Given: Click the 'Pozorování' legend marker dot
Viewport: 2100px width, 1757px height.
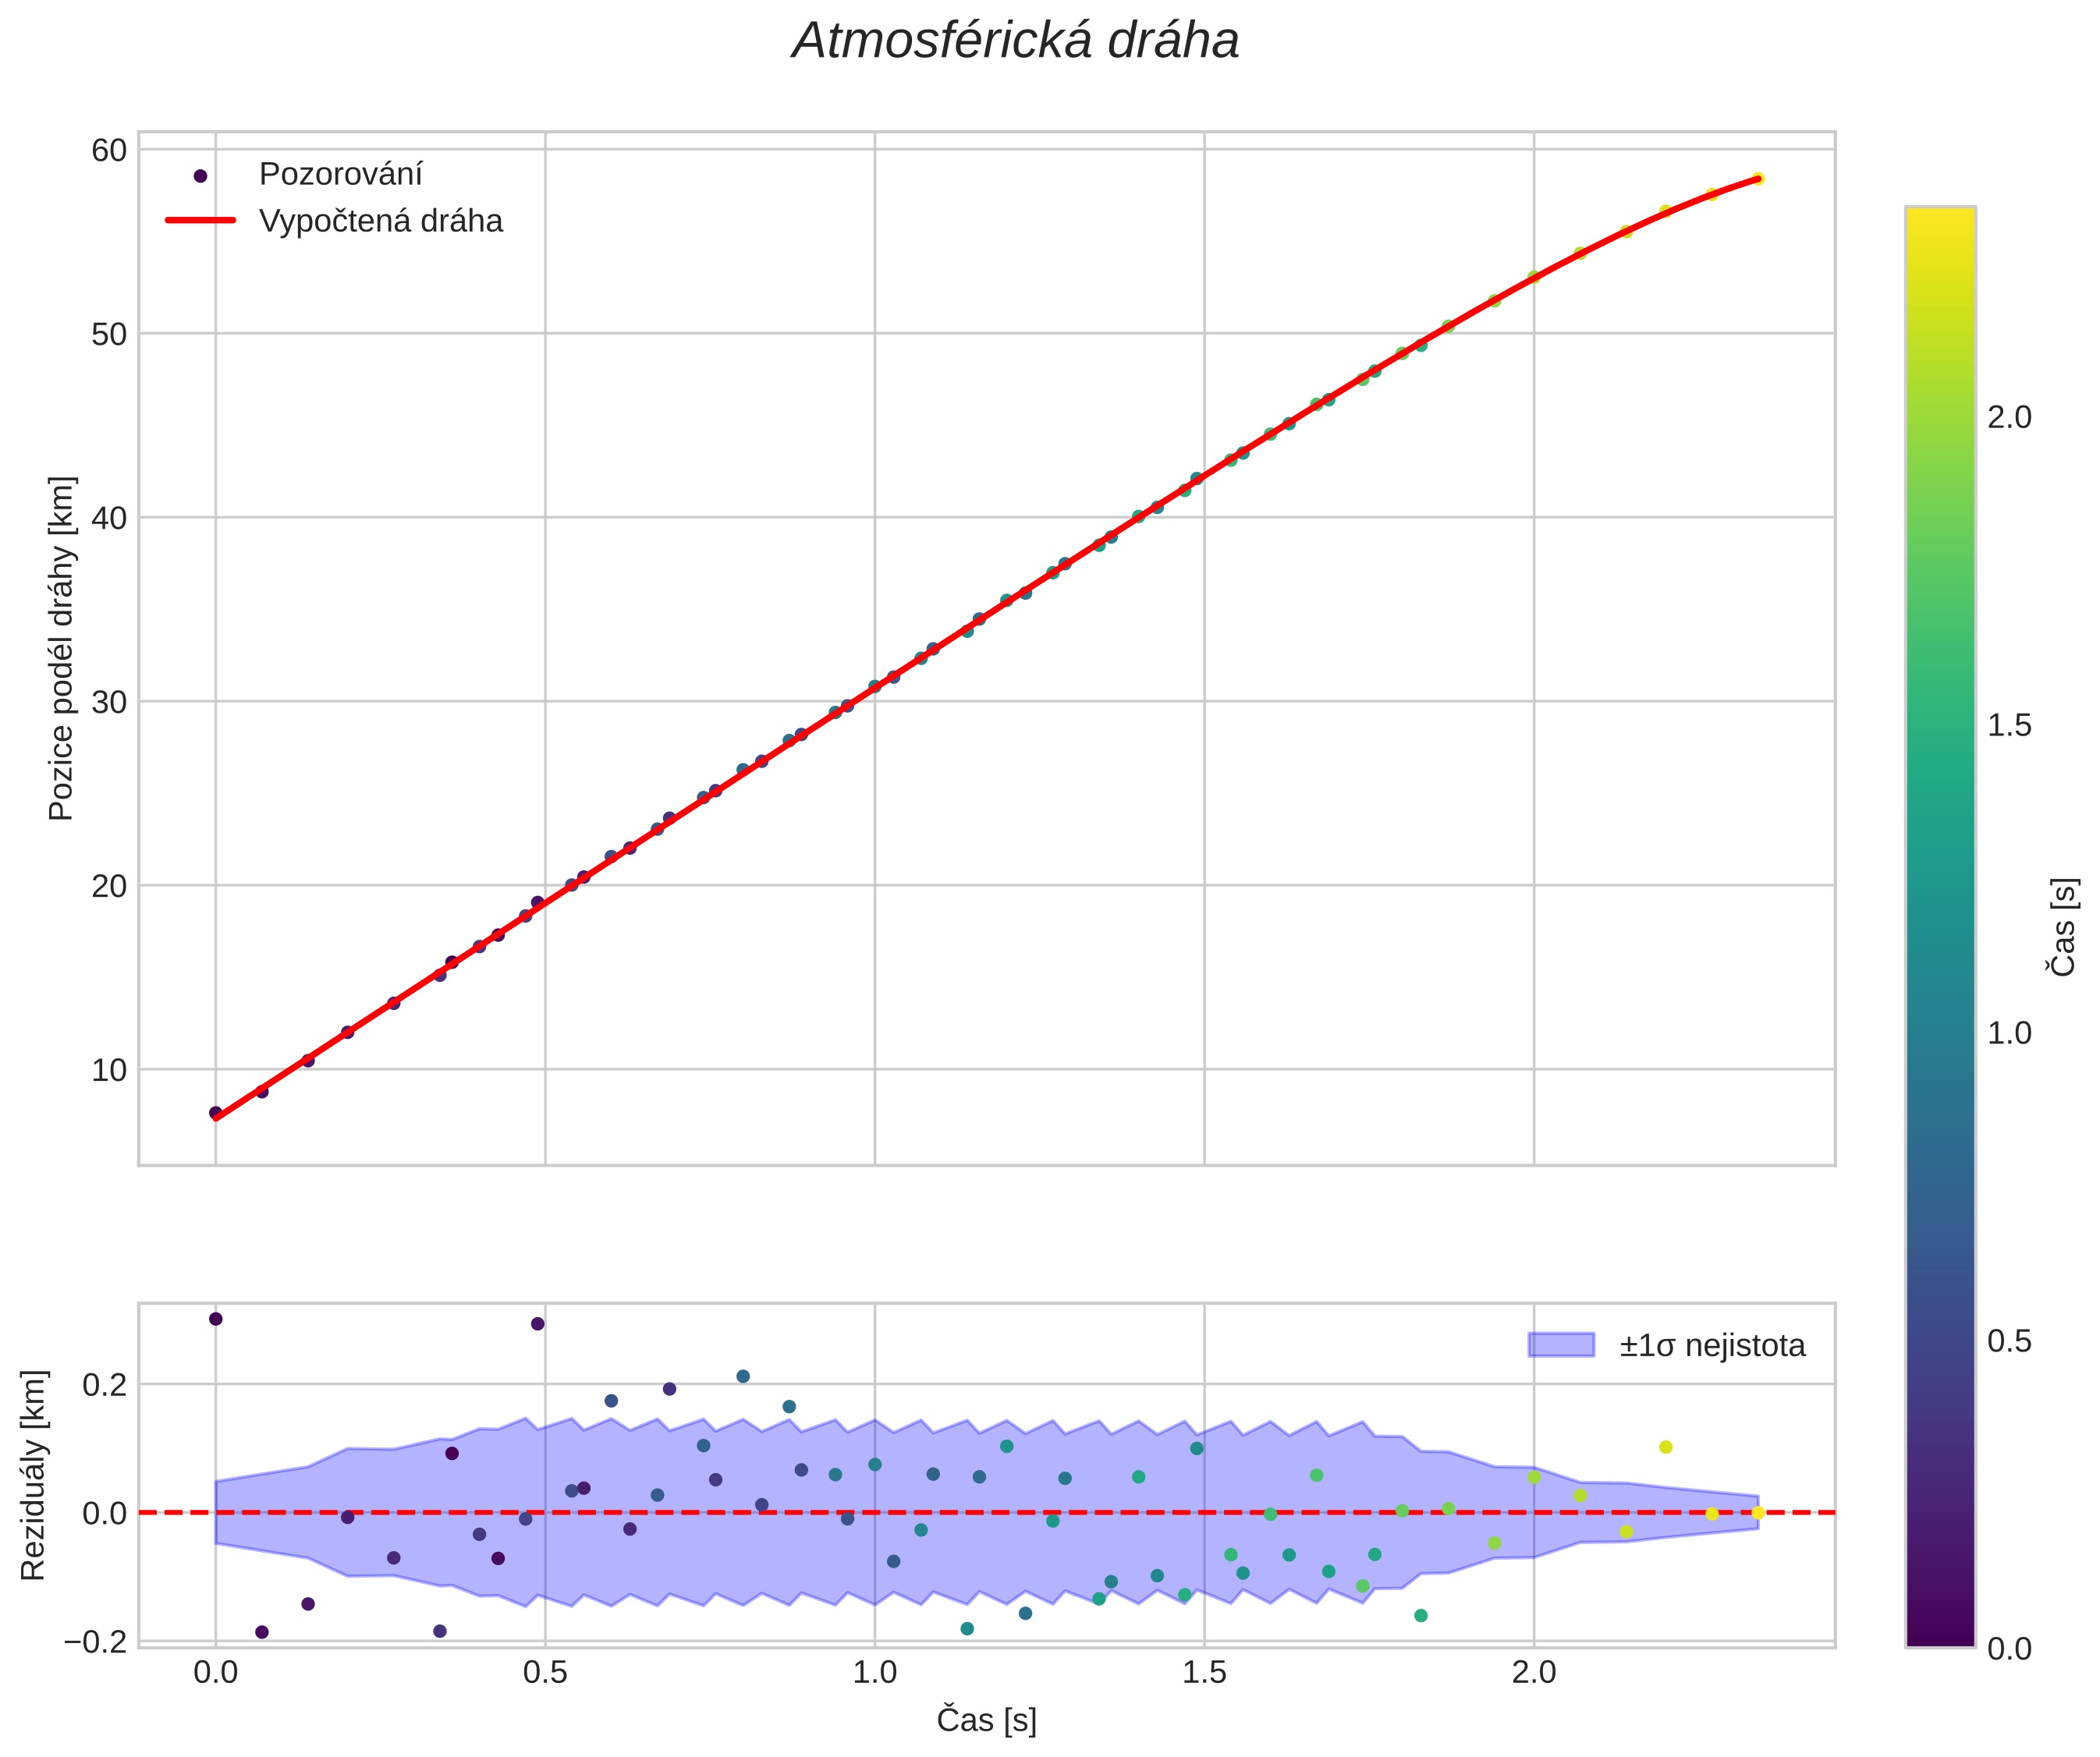Looking at the screenshot, I should click(x=200, y=176).
